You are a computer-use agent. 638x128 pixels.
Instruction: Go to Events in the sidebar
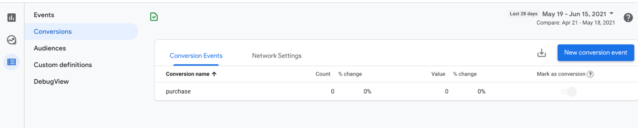click(x=44, y=15)
